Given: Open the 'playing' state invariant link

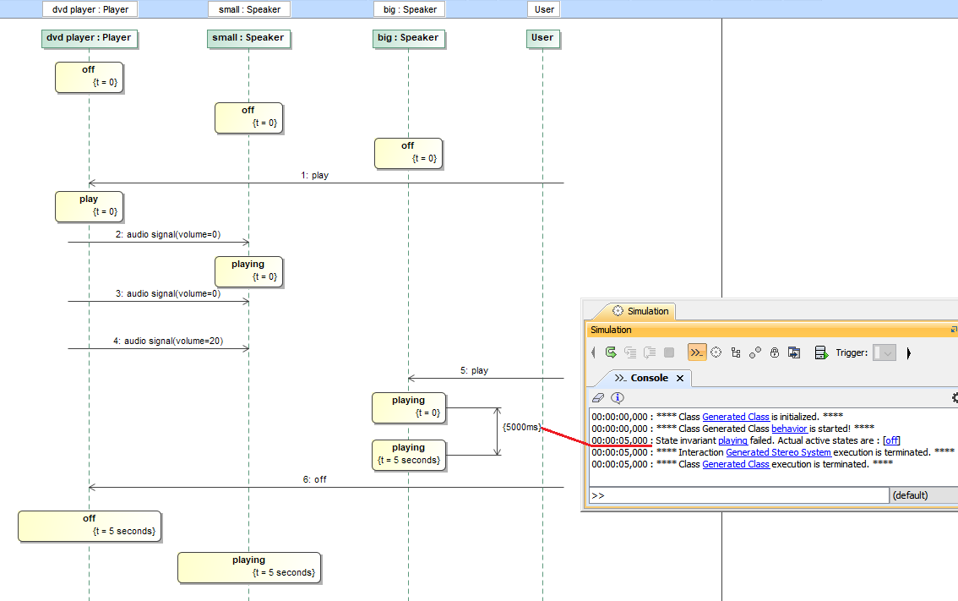Looking at the screenshot, I should [x=732, y=440].
